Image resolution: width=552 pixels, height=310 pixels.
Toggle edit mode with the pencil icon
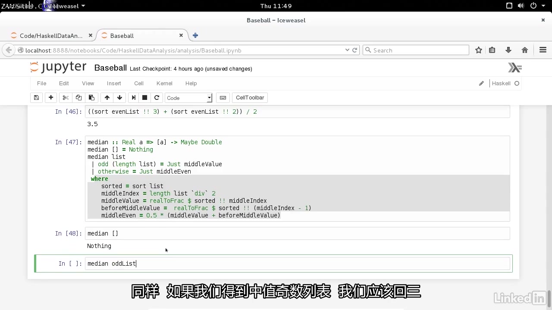tap(481, 84)
